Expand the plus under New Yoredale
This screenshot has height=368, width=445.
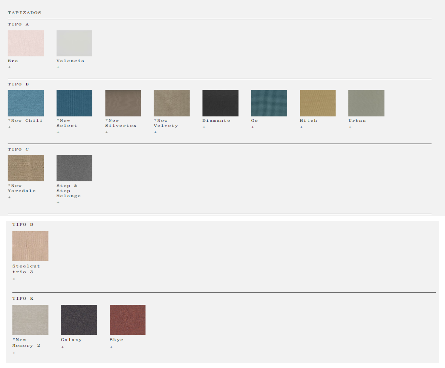pyautogui.click(x=9, y=197)
